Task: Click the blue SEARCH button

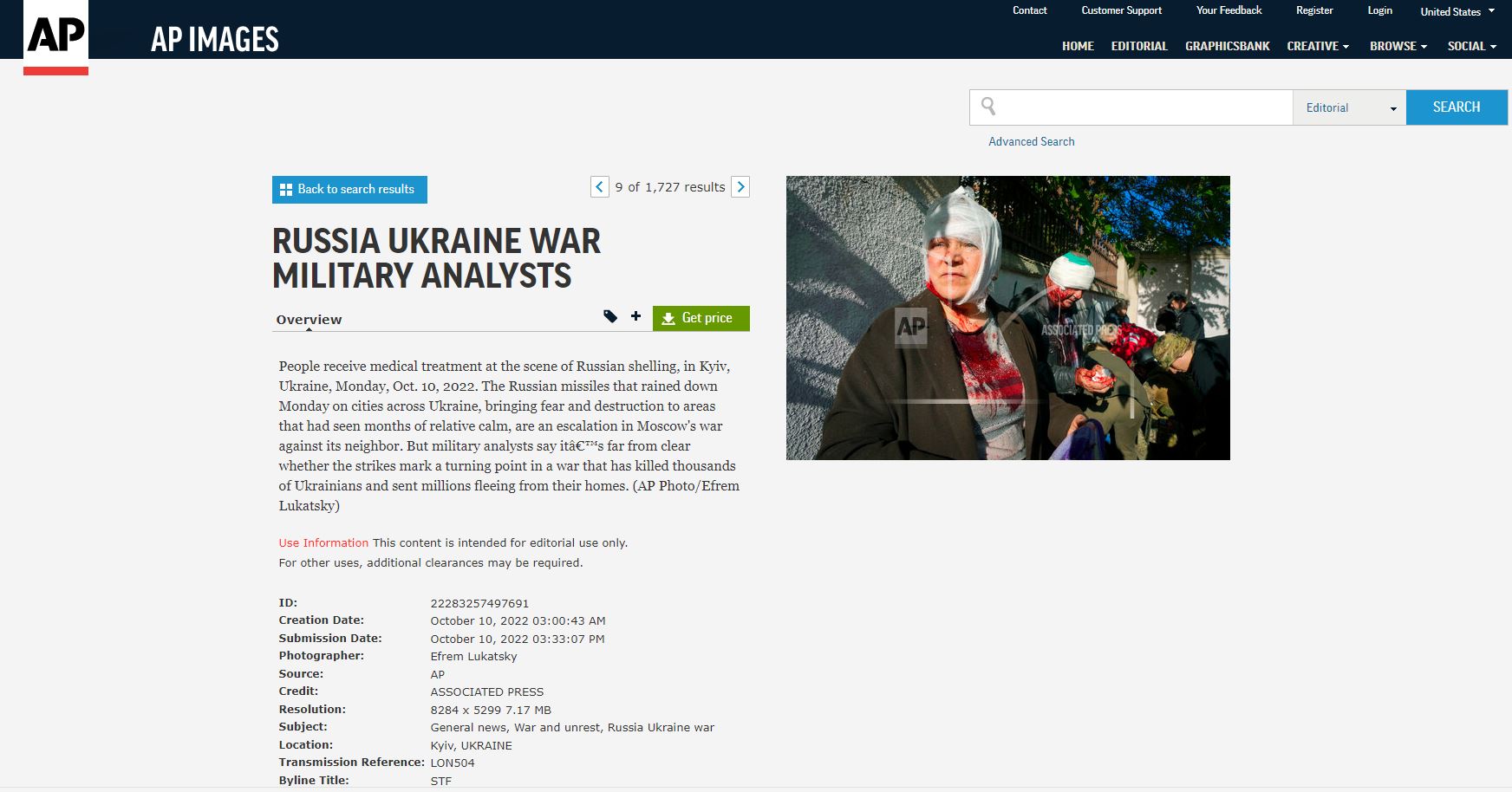Action: point(1456,107)
